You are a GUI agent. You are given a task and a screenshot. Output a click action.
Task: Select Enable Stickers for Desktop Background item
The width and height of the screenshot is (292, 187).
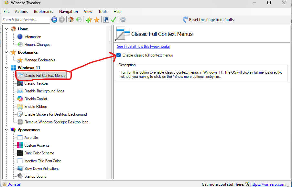coord(56,114)
